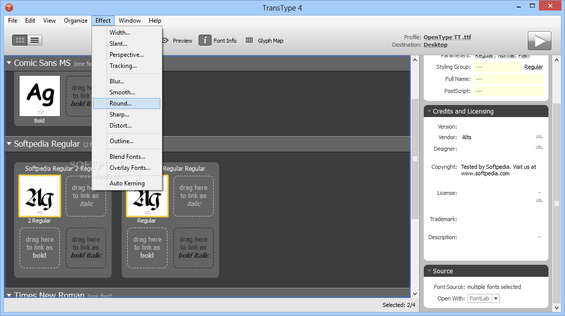Collapse the Source section
565x316 pixels.
click(429, 271)
